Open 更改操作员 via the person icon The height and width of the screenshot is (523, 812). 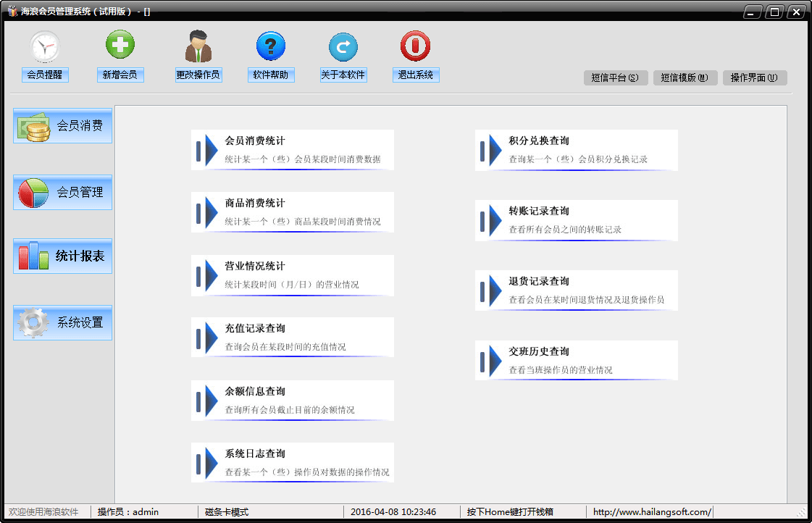[198, 46]
